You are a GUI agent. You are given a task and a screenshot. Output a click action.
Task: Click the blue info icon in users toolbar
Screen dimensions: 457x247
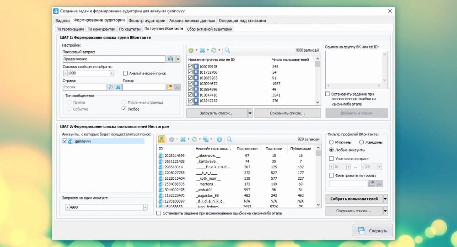(220, 139)
